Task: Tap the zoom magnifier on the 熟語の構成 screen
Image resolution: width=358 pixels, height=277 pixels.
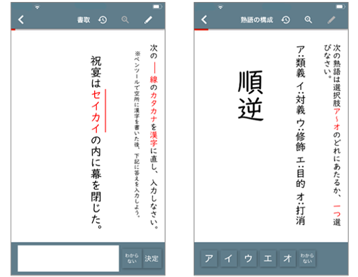Action: tap(308, 20)
